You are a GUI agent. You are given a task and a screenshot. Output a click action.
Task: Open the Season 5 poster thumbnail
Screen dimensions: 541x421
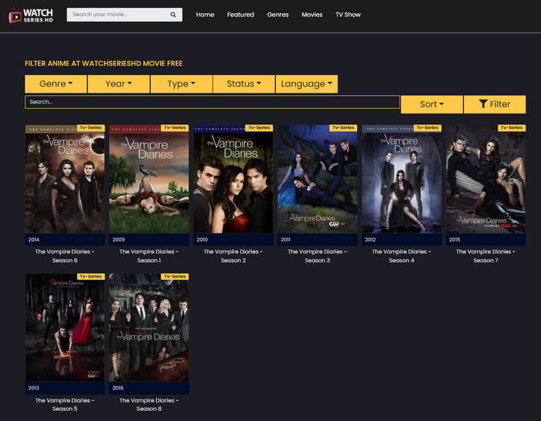[65, 328]
